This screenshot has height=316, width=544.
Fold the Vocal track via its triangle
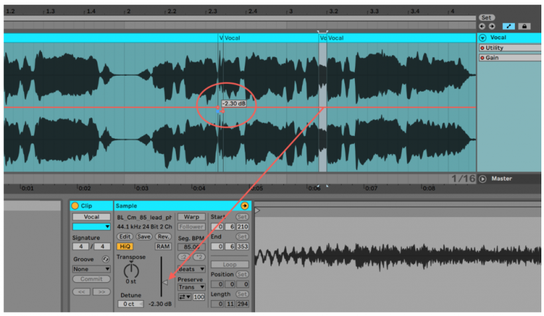pyautogui.click(x=482, y=37)
